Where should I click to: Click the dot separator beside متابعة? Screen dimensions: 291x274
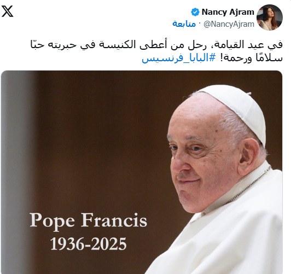200,24
